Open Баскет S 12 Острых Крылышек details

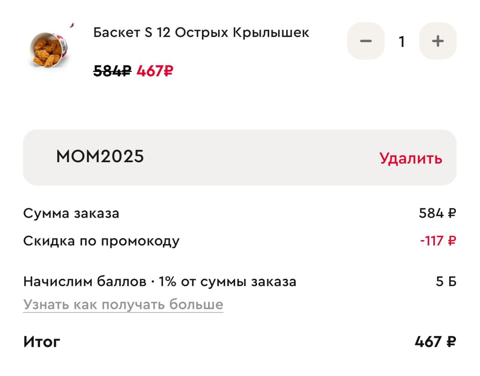[201, 33]
